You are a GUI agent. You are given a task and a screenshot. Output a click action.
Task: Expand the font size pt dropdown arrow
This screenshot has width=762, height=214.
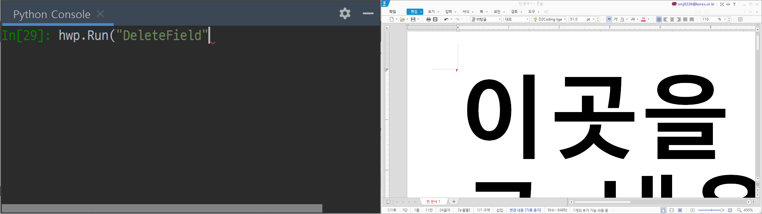[594, 19]
